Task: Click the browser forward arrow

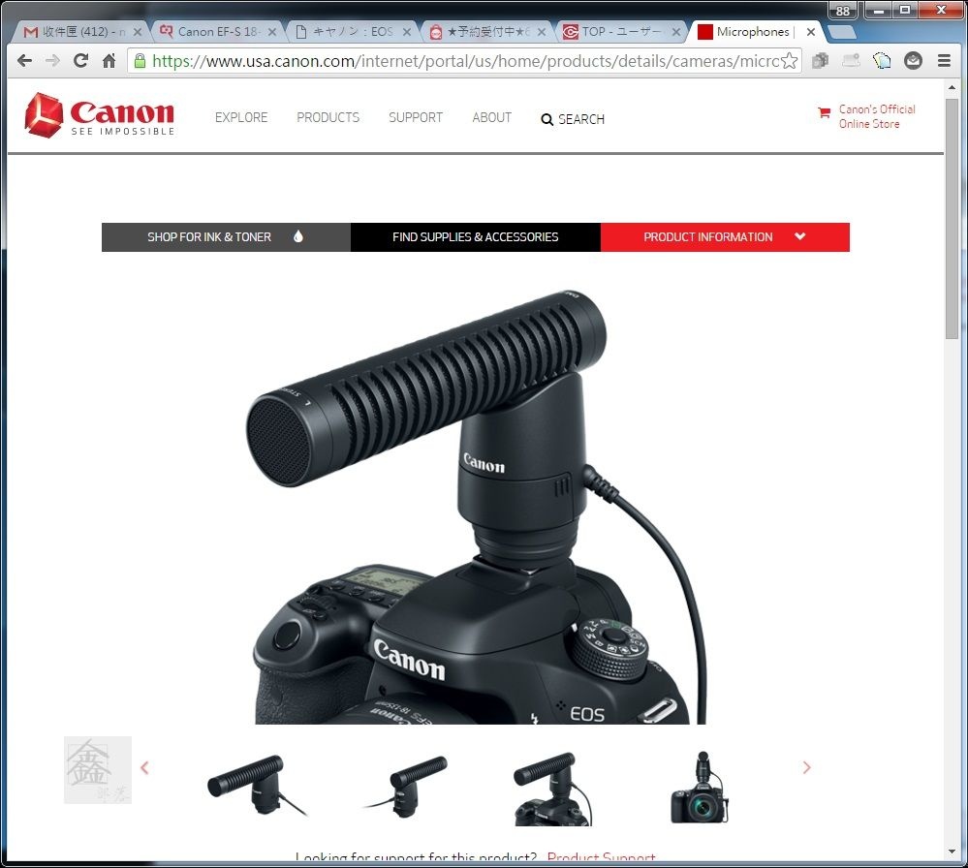Action: point(53,60)
